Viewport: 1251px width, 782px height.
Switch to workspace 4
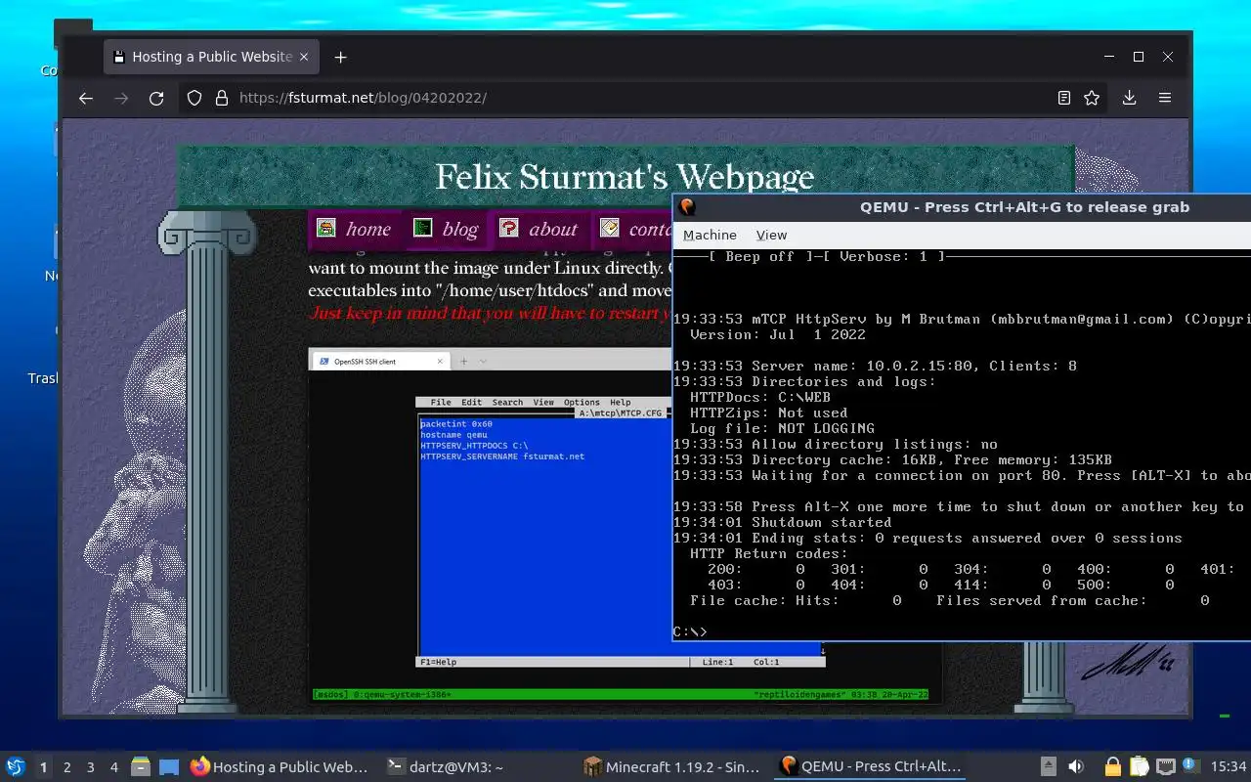tap(114, 767)
